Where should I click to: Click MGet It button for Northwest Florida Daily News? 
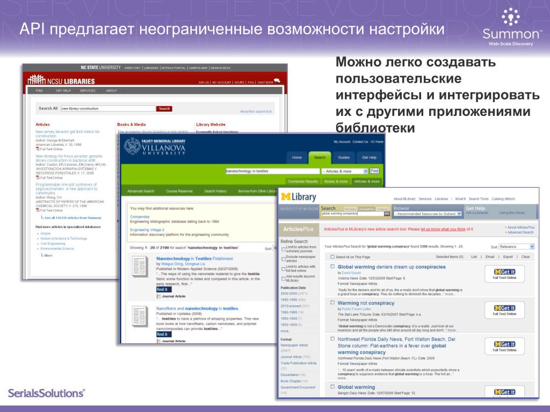pos(504,346)
